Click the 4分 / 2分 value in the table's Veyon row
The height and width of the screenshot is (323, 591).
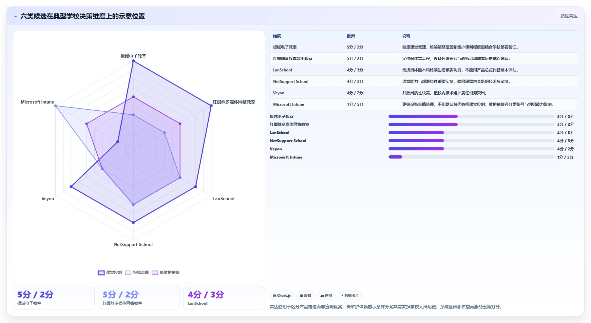(355, 93)
